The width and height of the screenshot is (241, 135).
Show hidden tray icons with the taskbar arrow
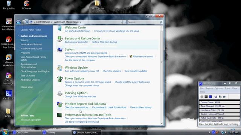pos(209,132)
